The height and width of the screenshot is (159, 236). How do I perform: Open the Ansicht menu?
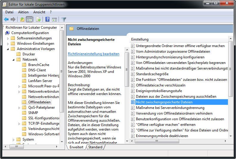point(39,12)
